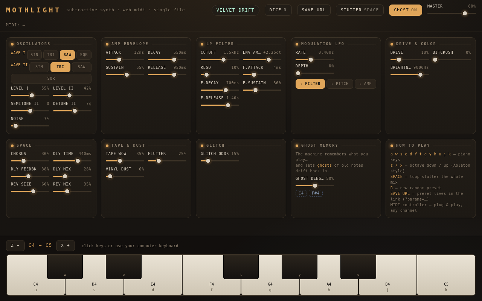
Task: Switch Wave II to SIN
Action: click(39, 67)
